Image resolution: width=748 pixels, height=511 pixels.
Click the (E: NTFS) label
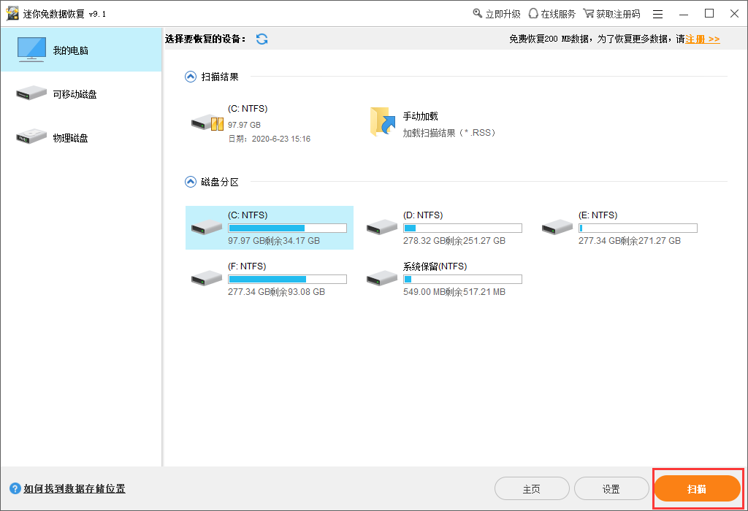point(598,215)
